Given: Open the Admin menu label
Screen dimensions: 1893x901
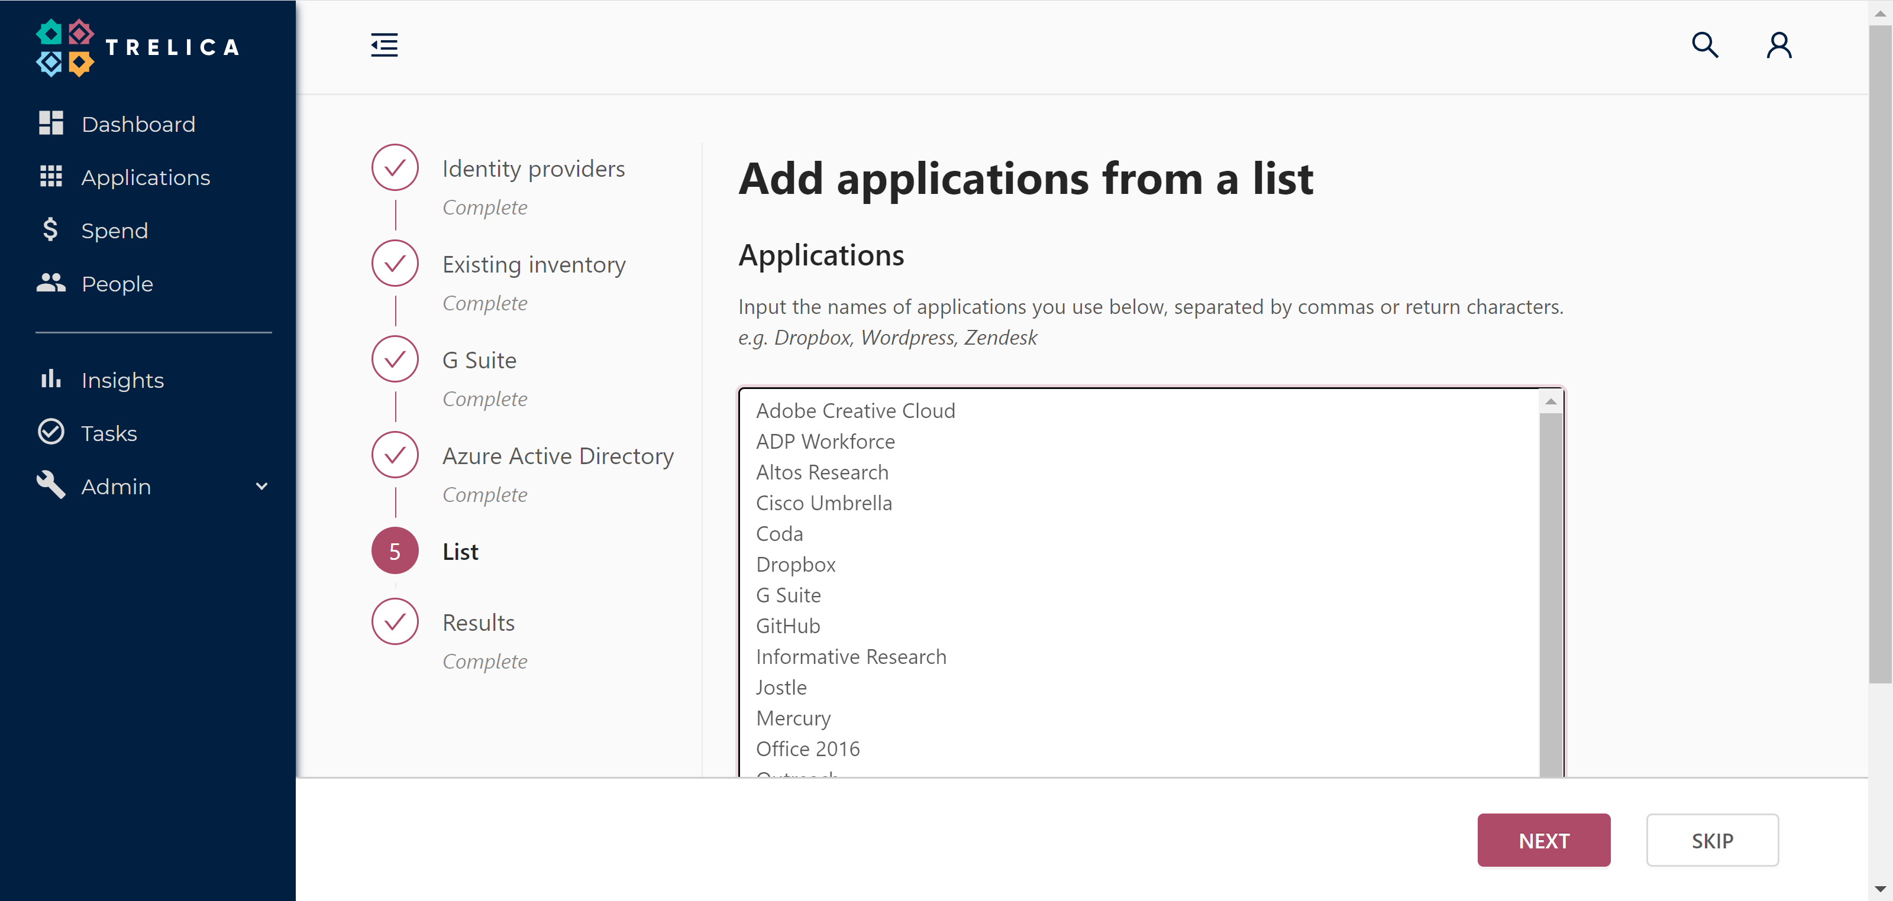Looking at the screenshot, I should pos(116,487).
